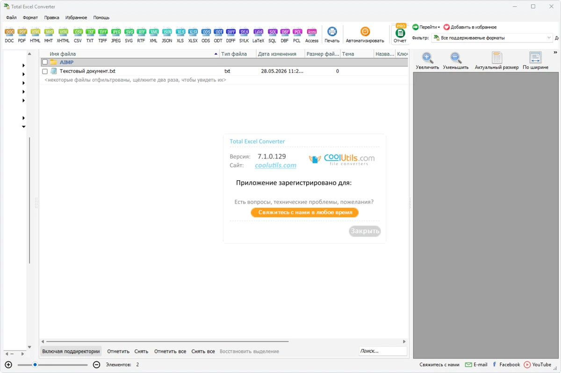Choose Access format icon
Viewport: 561px width, 373px height.
312,35
